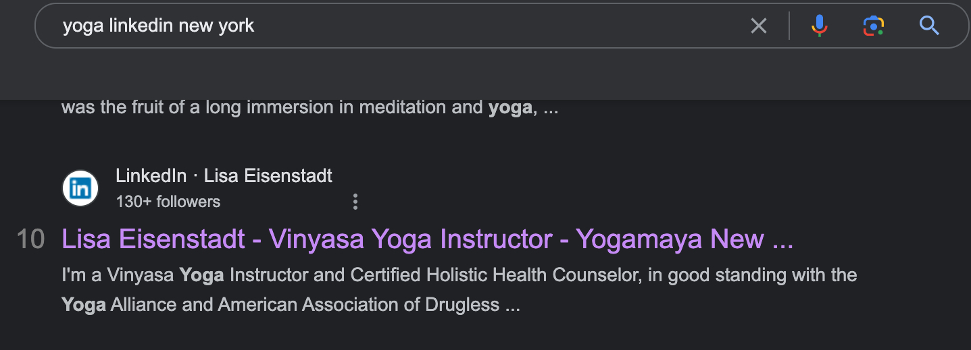Click the "130+ followers" text
The image size is (971, 350).
[168, 202]
